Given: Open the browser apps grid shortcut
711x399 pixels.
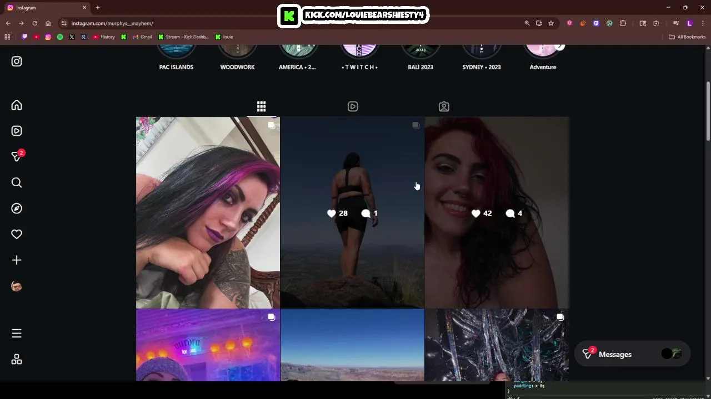Looking at the screenshot, I should coord(7,37).
